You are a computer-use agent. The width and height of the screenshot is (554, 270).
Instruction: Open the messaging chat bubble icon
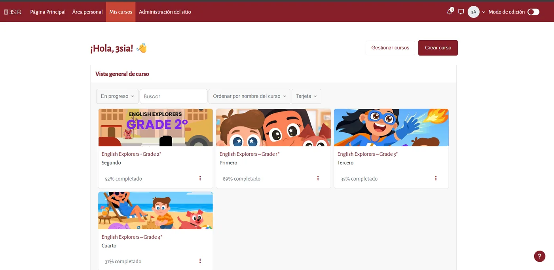[461, 12]
